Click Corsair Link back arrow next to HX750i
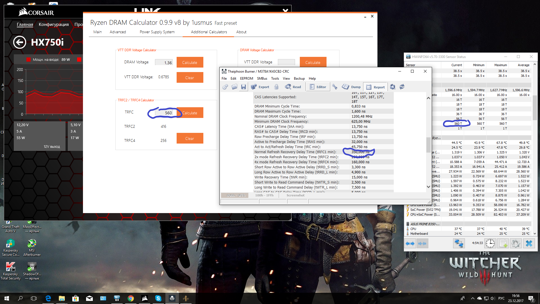540x304 pixels. [20, 43]
